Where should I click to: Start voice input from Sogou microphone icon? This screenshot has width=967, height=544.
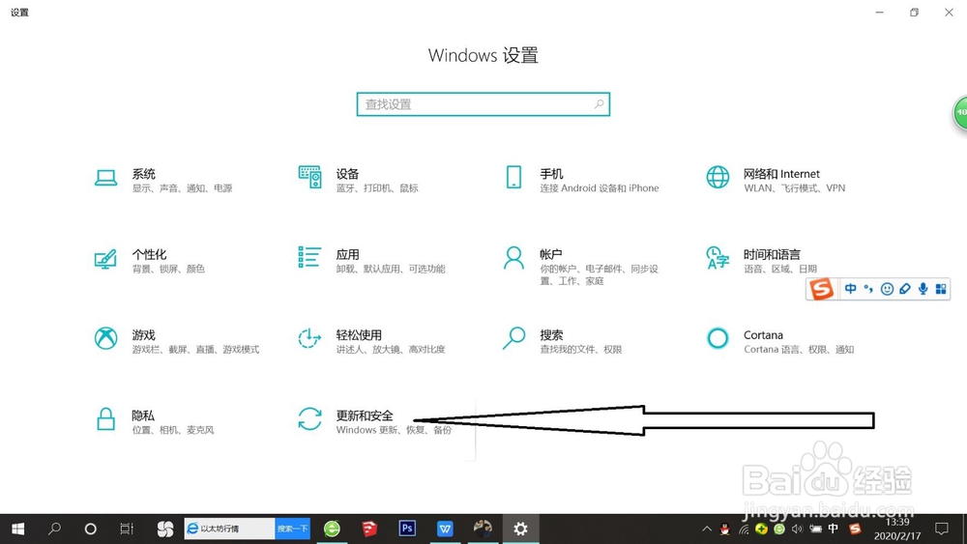pyautogui.click(x=923, y=289)
